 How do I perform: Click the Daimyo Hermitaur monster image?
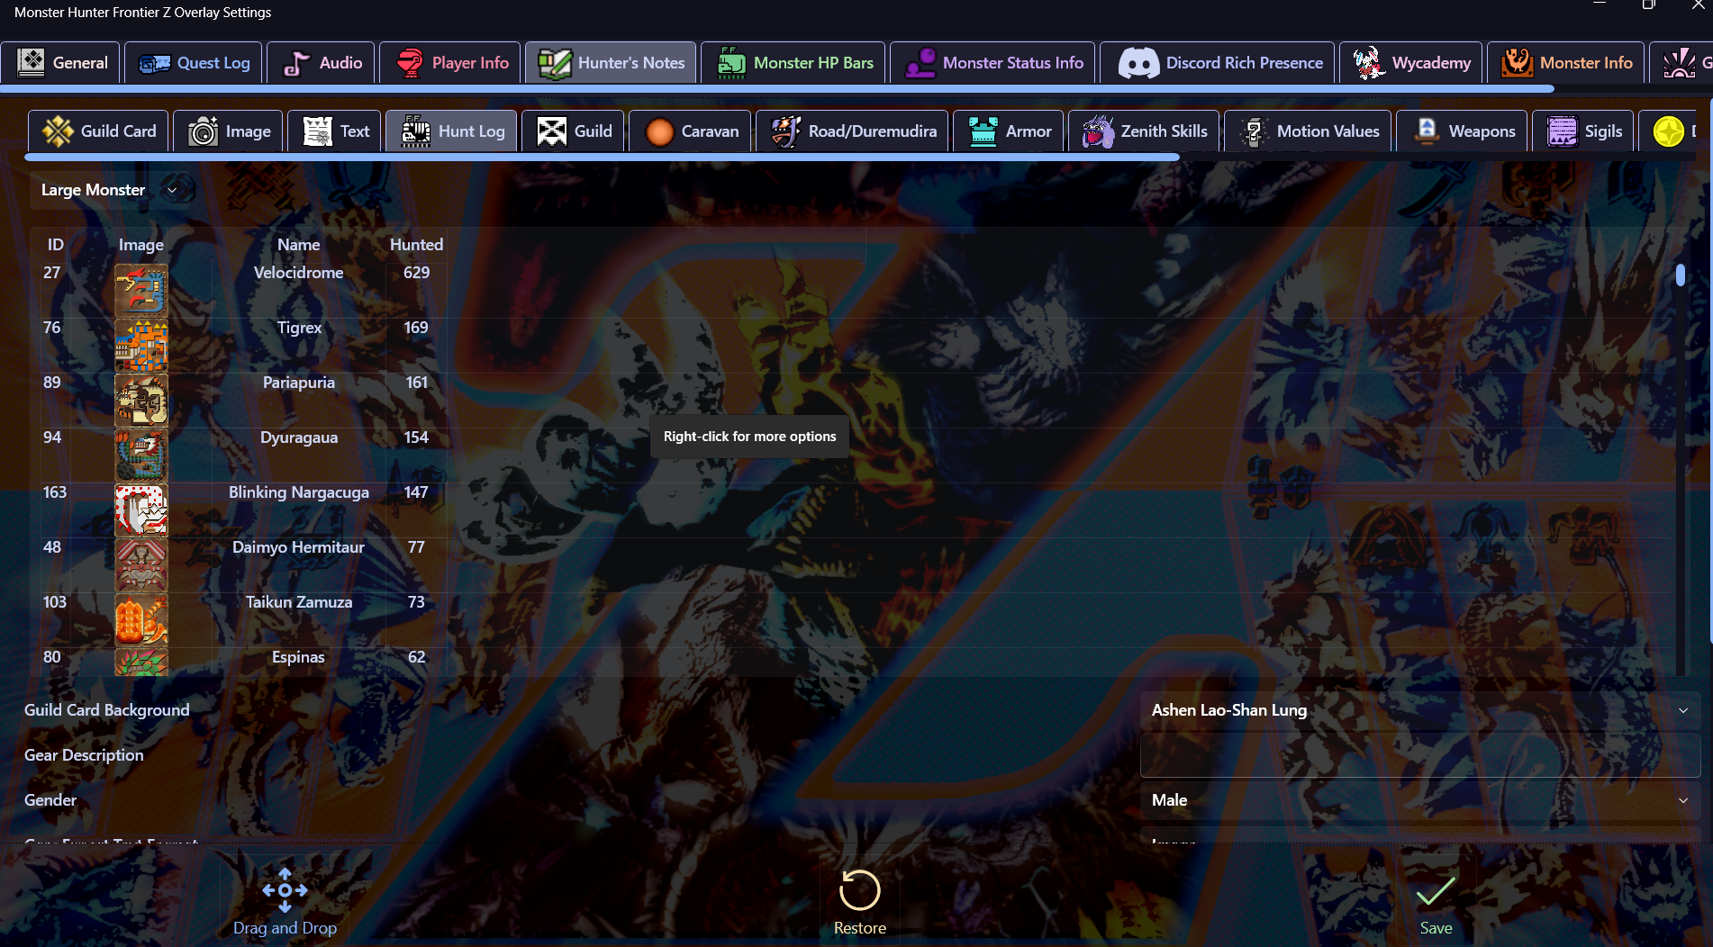pyautogui.click(x=141, y=564)
